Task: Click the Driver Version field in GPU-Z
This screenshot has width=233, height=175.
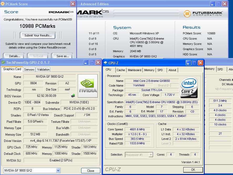Action: coord(61,141)
